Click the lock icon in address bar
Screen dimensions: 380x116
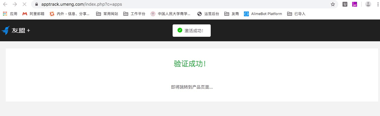[x=37, y=5]
